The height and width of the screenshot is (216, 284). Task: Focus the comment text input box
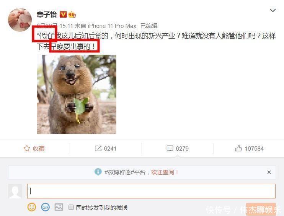point(151,191)
